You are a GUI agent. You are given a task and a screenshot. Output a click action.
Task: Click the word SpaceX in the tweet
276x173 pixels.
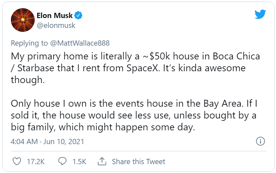143,68
